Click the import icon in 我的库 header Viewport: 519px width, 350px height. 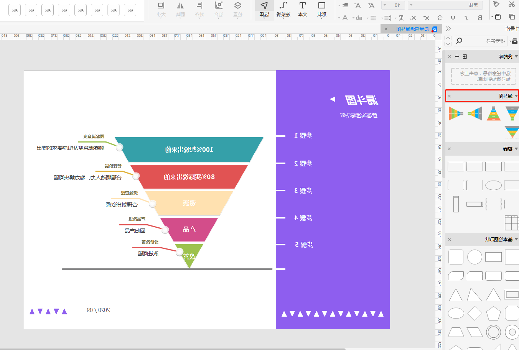(465, 56)
